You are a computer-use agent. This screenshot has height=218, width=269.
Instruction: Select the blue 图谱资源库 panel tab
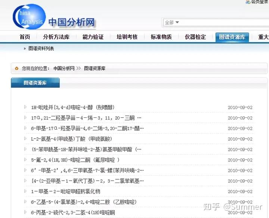(35, 83)
